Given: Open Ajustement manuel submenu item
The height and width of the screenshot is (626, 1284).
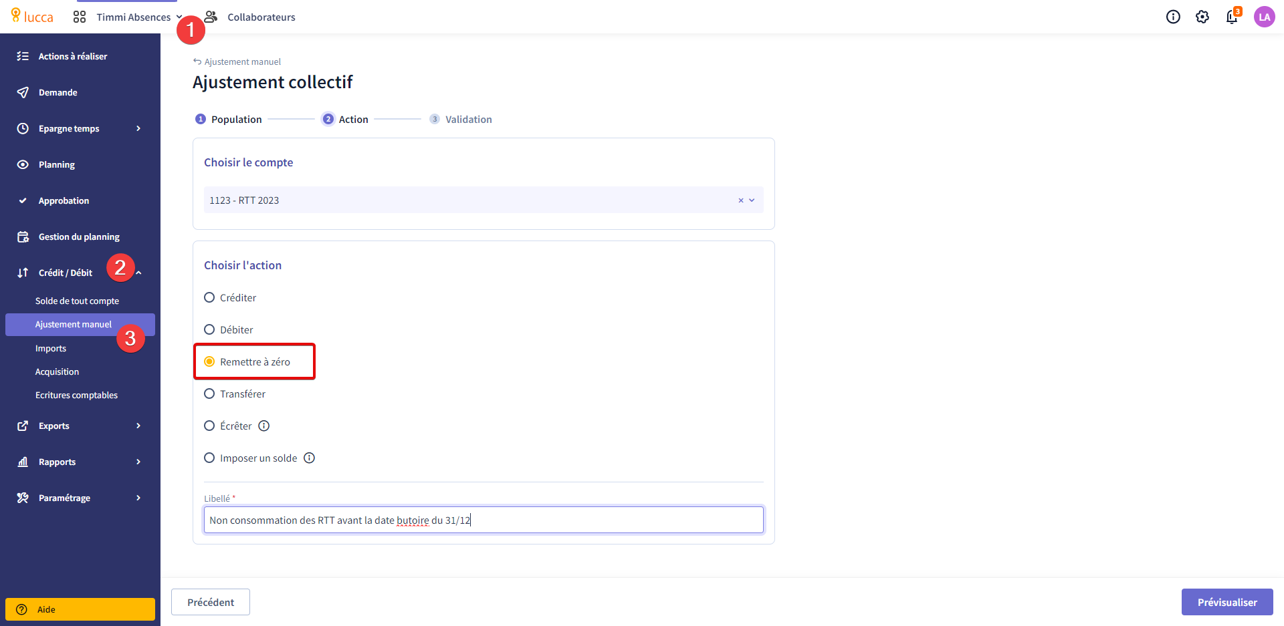Looking at the screenshot, I should pyautogui.click(x=80, y=325).
